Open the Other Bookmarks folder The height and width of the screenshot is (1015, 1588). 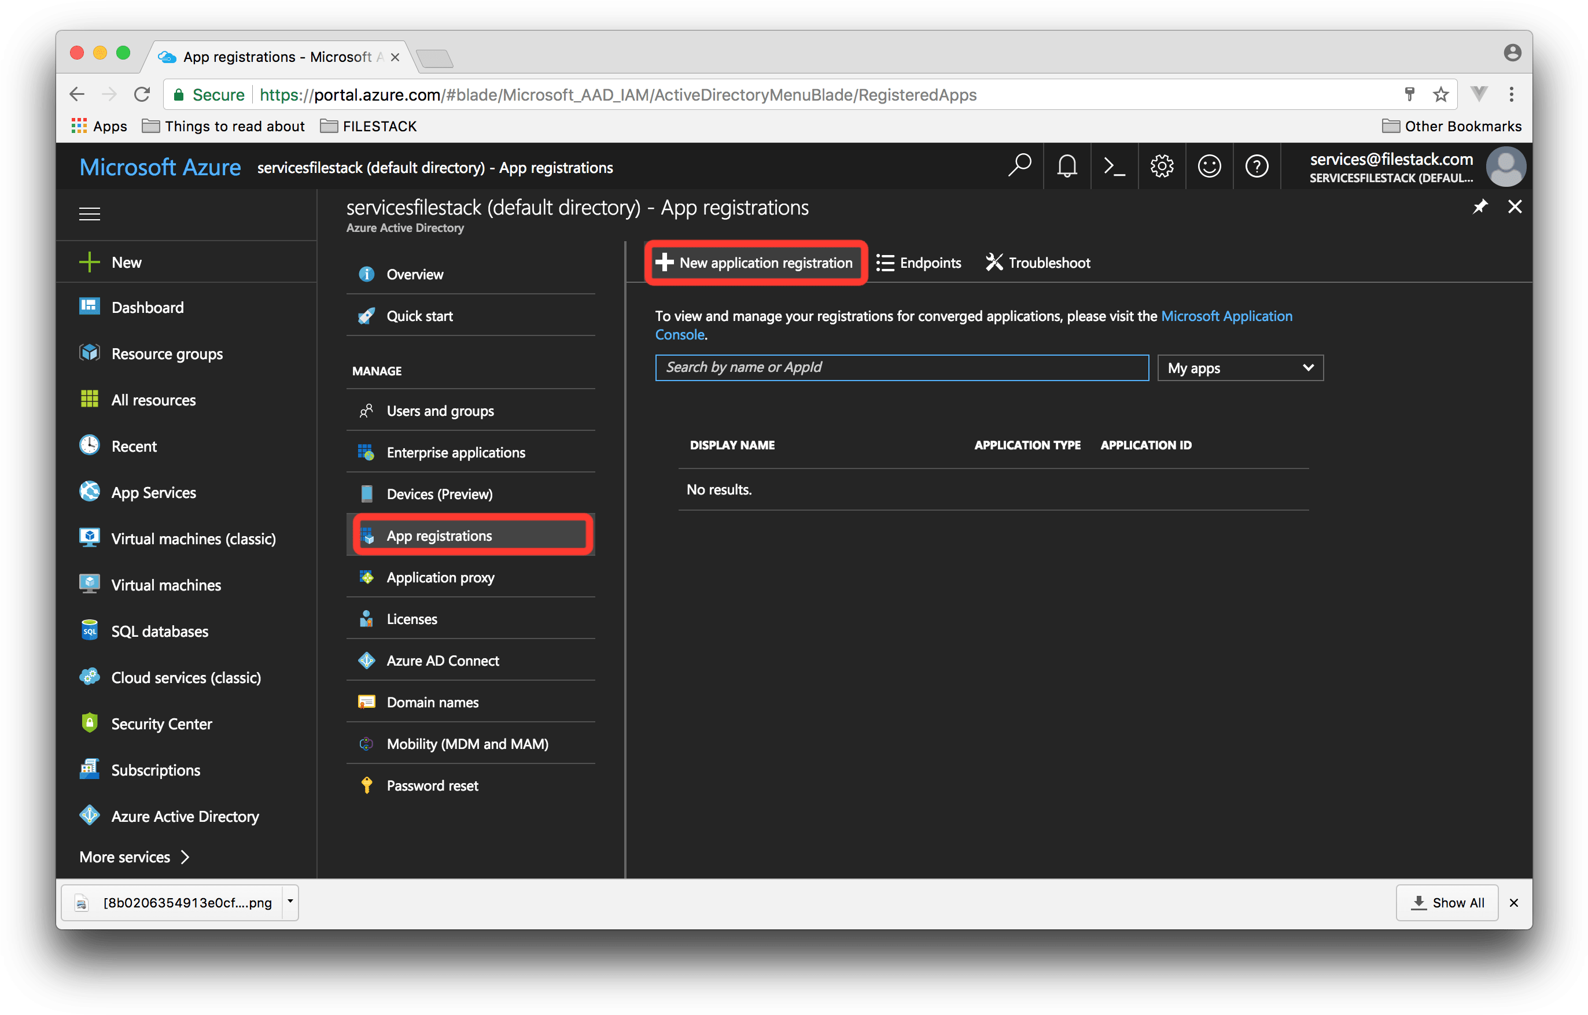coord(1451,126)
